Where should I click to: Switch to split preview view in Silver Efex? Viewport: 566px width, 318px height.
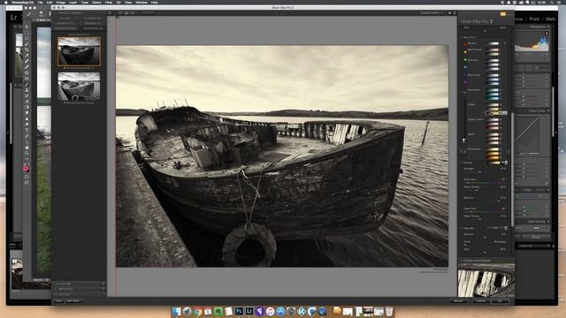126,12
